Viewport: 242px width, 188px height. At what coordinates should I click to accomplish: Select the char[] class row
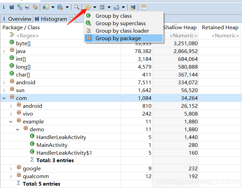[23, 75]
